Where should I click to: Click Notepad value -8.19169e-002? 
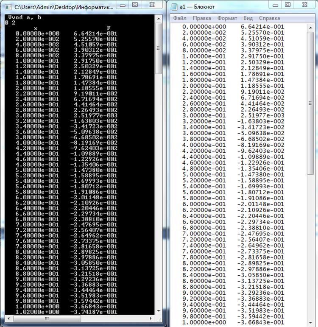click(x=261, y=145)
